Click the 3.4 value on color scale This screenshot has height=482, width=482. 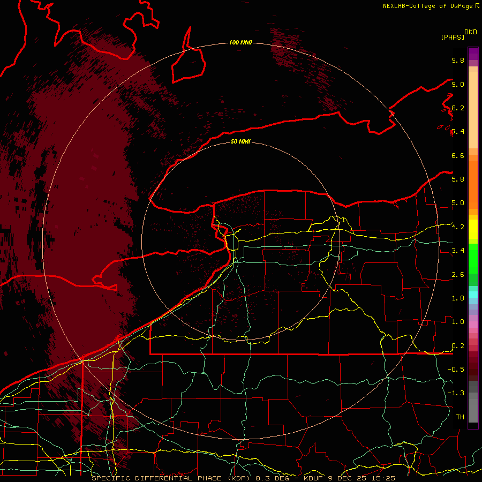pyautogui.click(x=458, y=251)
